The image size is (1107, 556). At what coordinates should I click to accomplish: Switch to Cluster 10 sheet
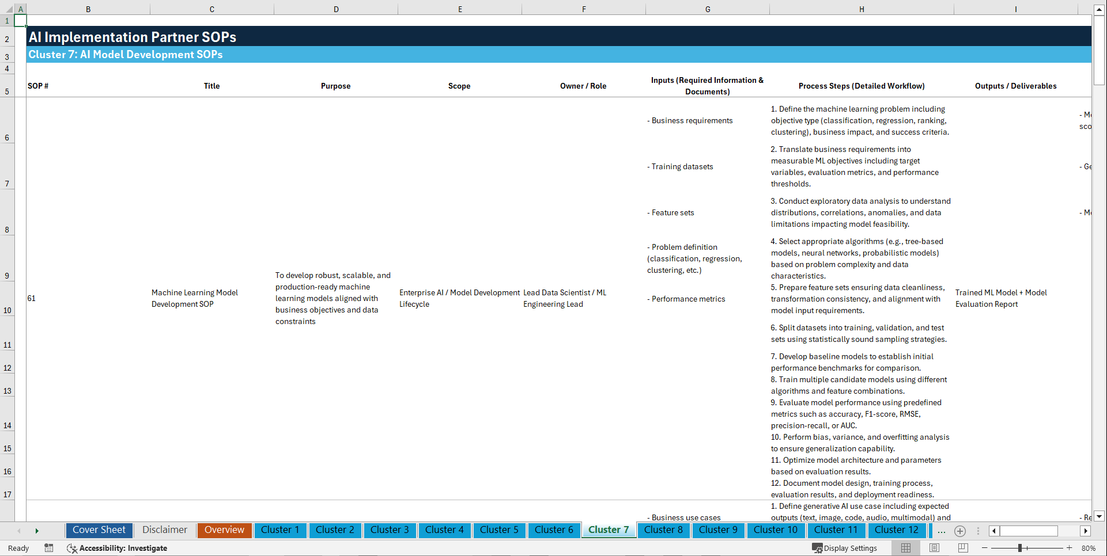pyautogui.click(x=776, y=530)
